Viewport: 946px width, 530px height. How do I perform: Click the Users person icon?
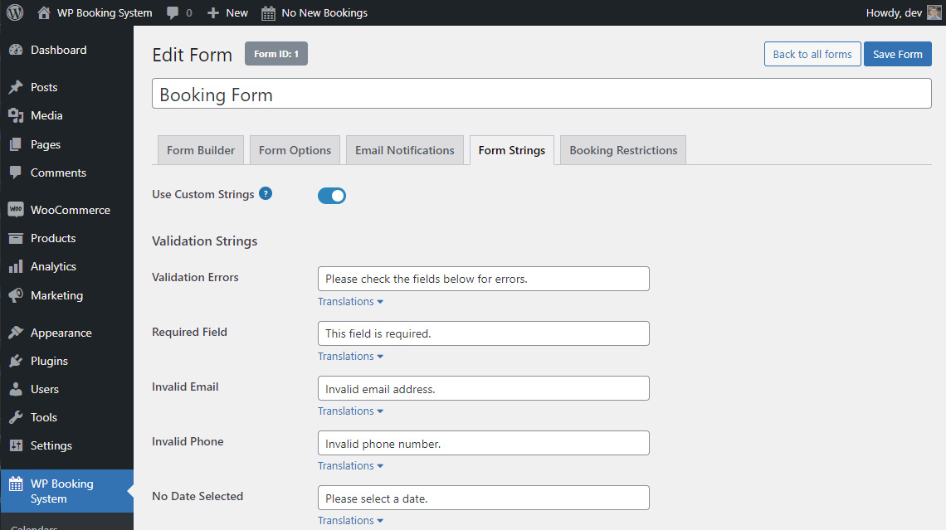pos(17,390)
